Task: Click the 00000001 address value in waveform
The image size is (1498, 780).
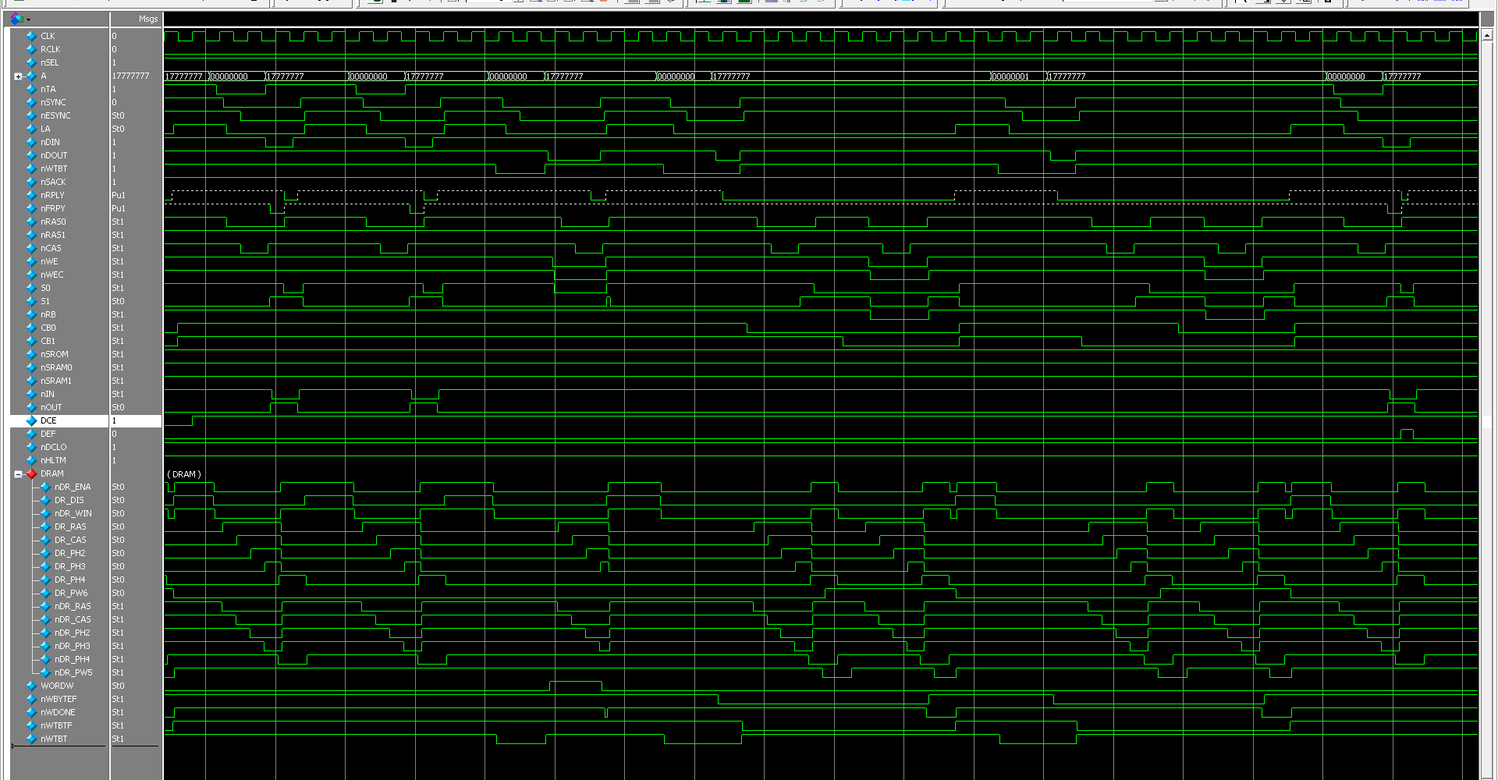Action: (x=1011, y=76)
